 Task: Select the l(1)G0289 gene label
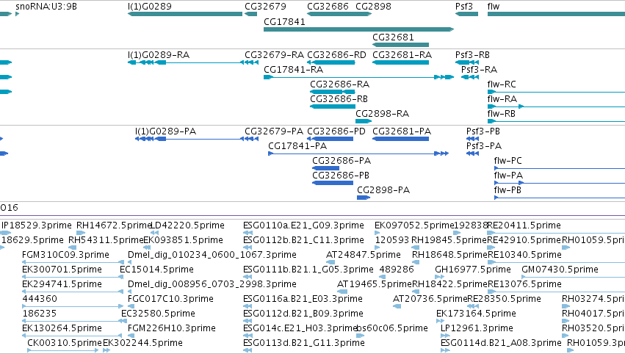click(x=150, y=7)
